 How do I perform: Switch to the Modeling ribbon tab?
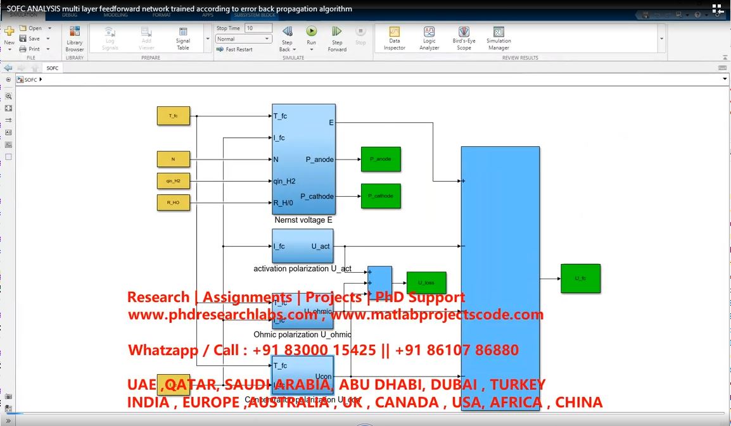115,15
